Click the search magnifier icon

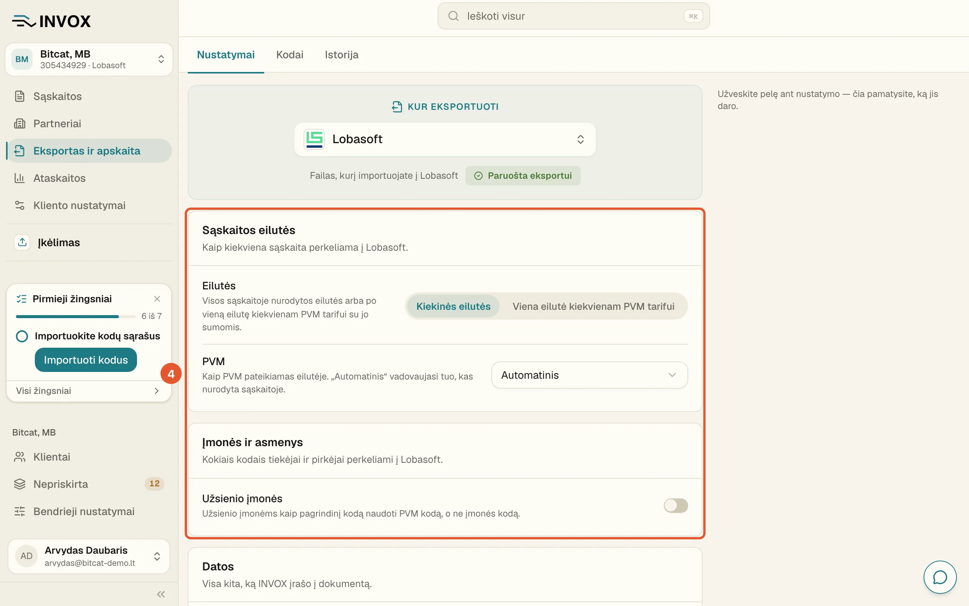pyautogui.click(x=453, y=16)
